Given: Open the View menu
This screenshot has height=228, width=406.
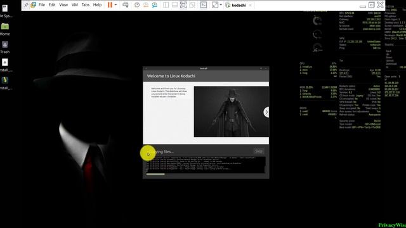Looking at the screenshot, I should 63,5.
